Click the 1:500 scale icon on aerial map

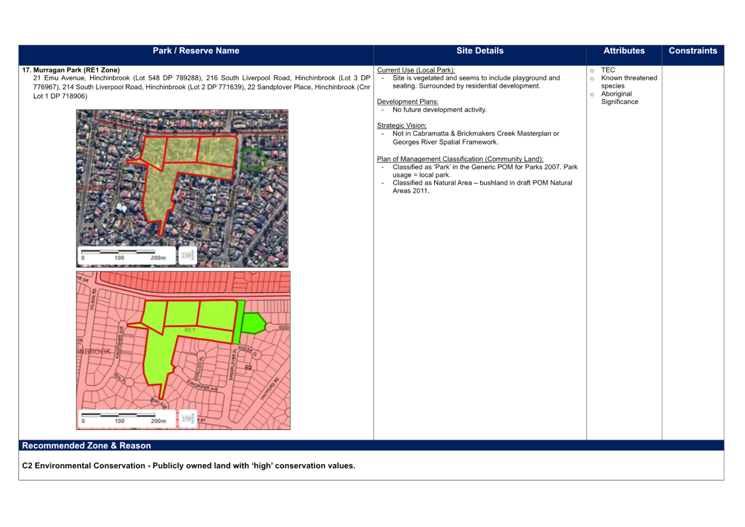(188, 256)
